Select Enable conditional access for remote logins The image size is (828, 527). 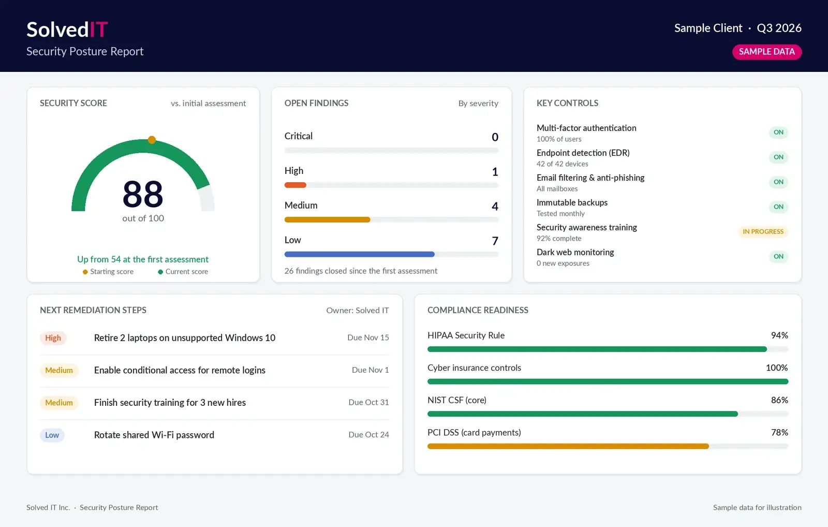(180, 370)
